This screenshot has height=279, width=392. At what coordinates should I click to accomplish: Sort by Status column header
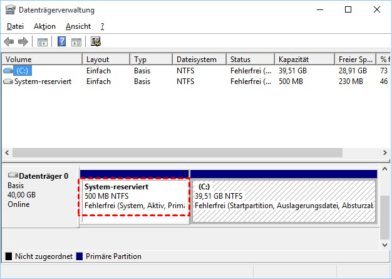[250, 60]
